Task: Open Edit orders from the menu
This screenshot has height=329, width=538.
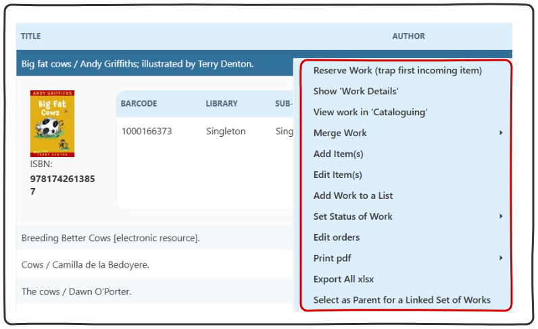Action: click(x=336, y=237)
